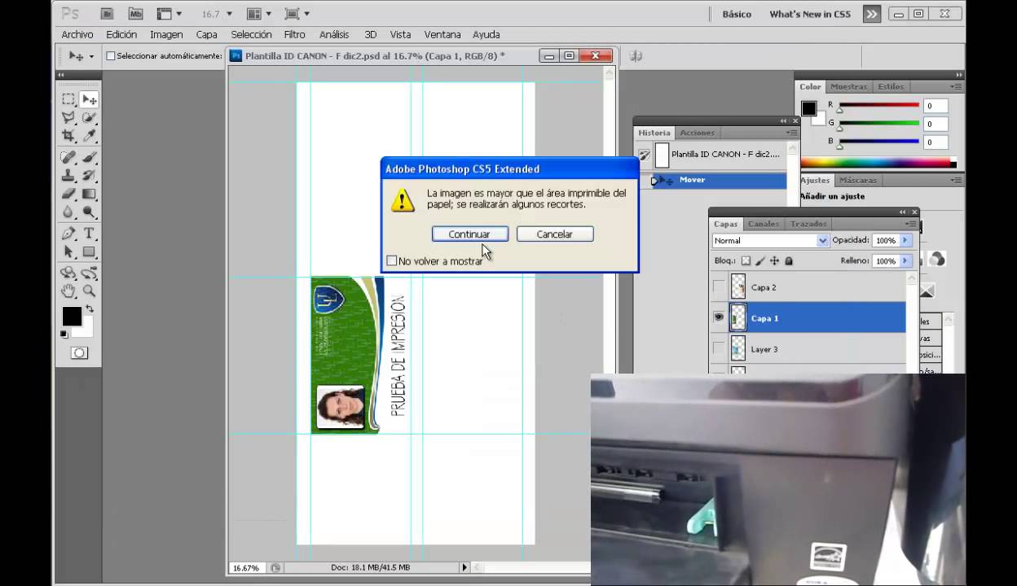Switch to the Máscaras tab
1017x586 pixels.
[858, 180]
